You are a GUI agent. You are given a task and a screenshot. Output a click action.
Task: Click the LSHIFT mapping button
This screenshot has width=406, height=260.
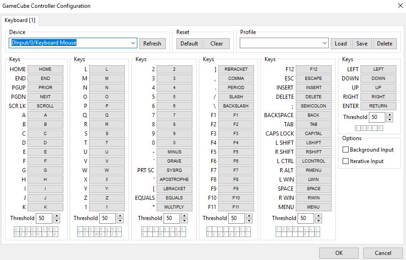pyautogui.click(x=314, y=143)
